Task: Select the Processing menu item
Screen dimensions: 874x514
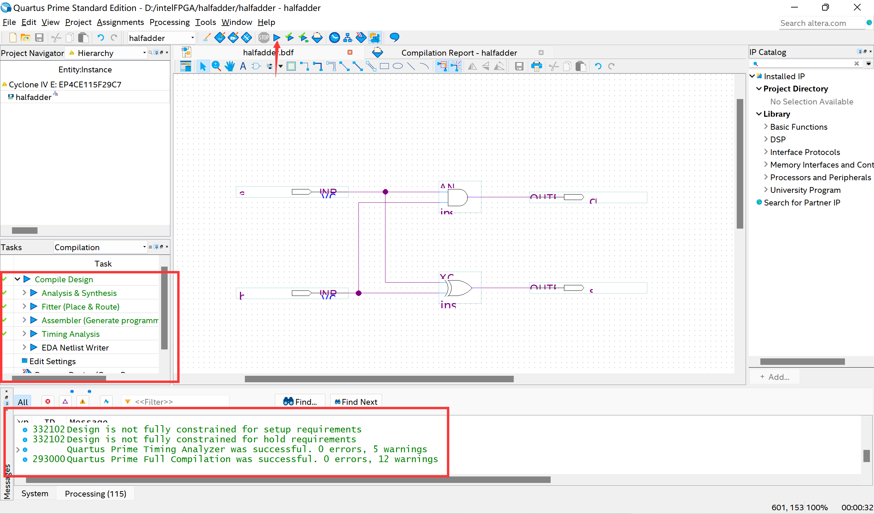Action: point(170,22)
